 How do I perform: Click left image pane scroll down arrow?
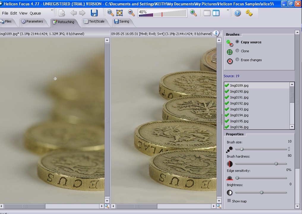click(107, 201)
